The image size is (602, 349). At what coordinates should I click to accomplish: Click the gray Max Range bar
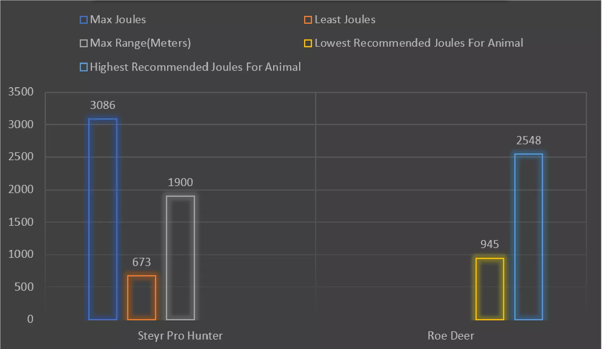[180, 258]
